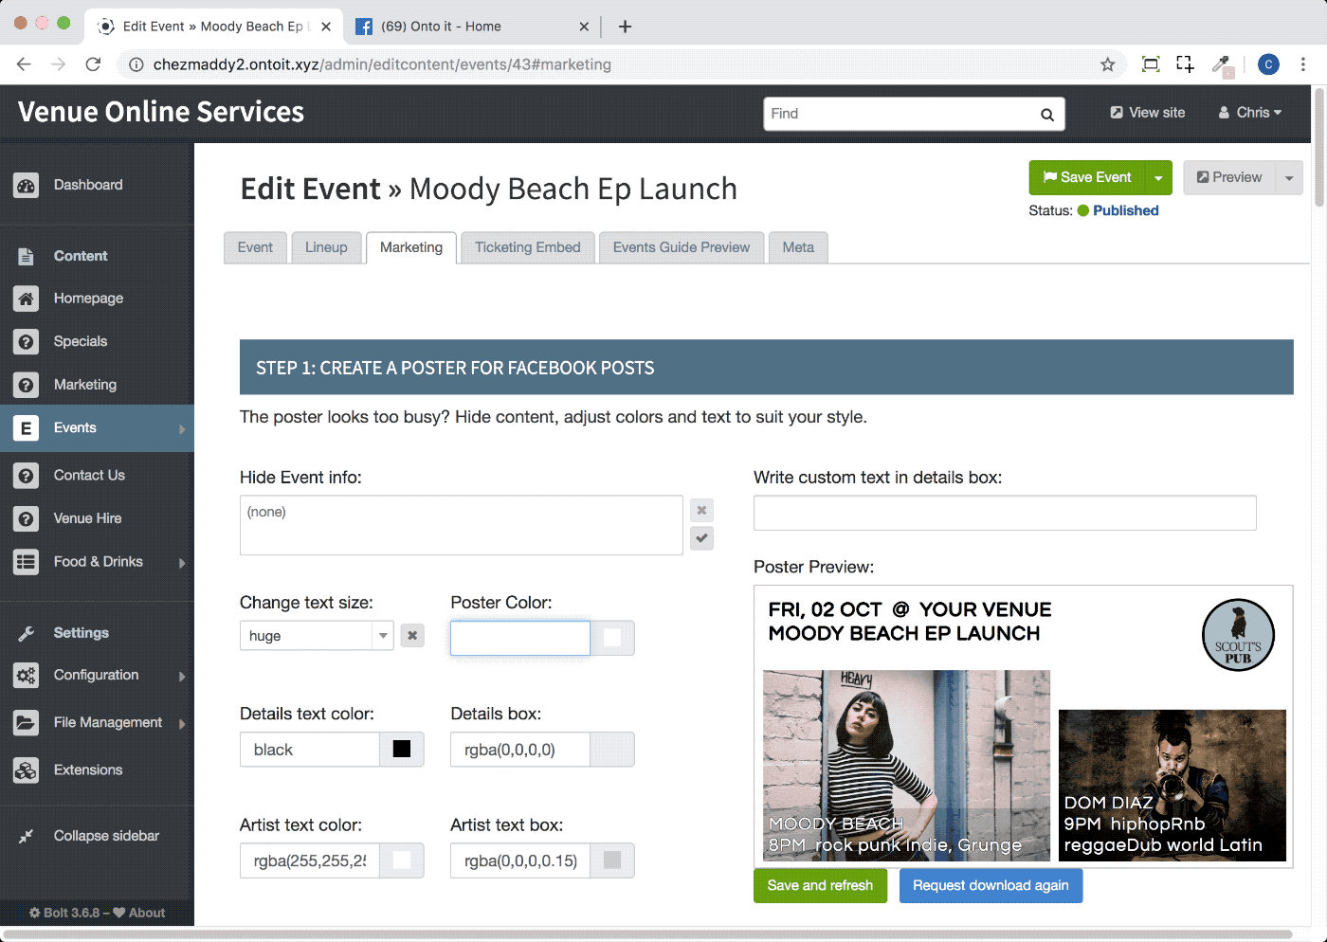The height and width of the screenshot is (942, 1327).
Task: Clear the text size selection with the x
Action: (412, 636)
